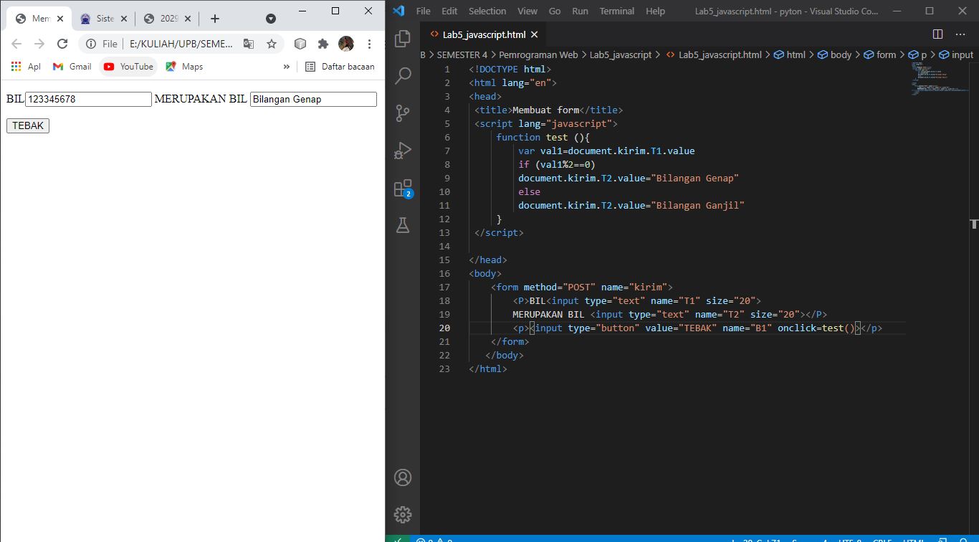Image resolution: width=979 pixels, height=542 pixels.
Task: Bookmark the page with the star icon
Action: tap(272, 43)
